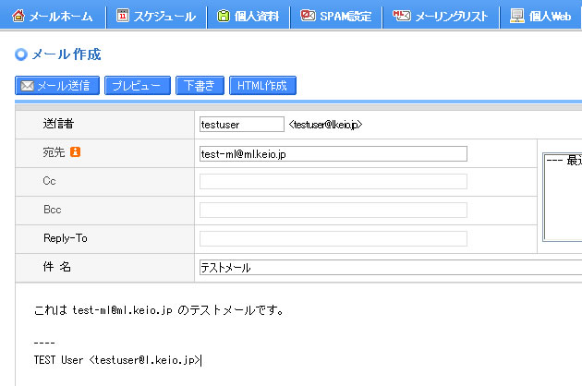Viewport: 582px width, 386px height.
Task: Click the blue circle icon beside メール作成
Action: (21, 54)
